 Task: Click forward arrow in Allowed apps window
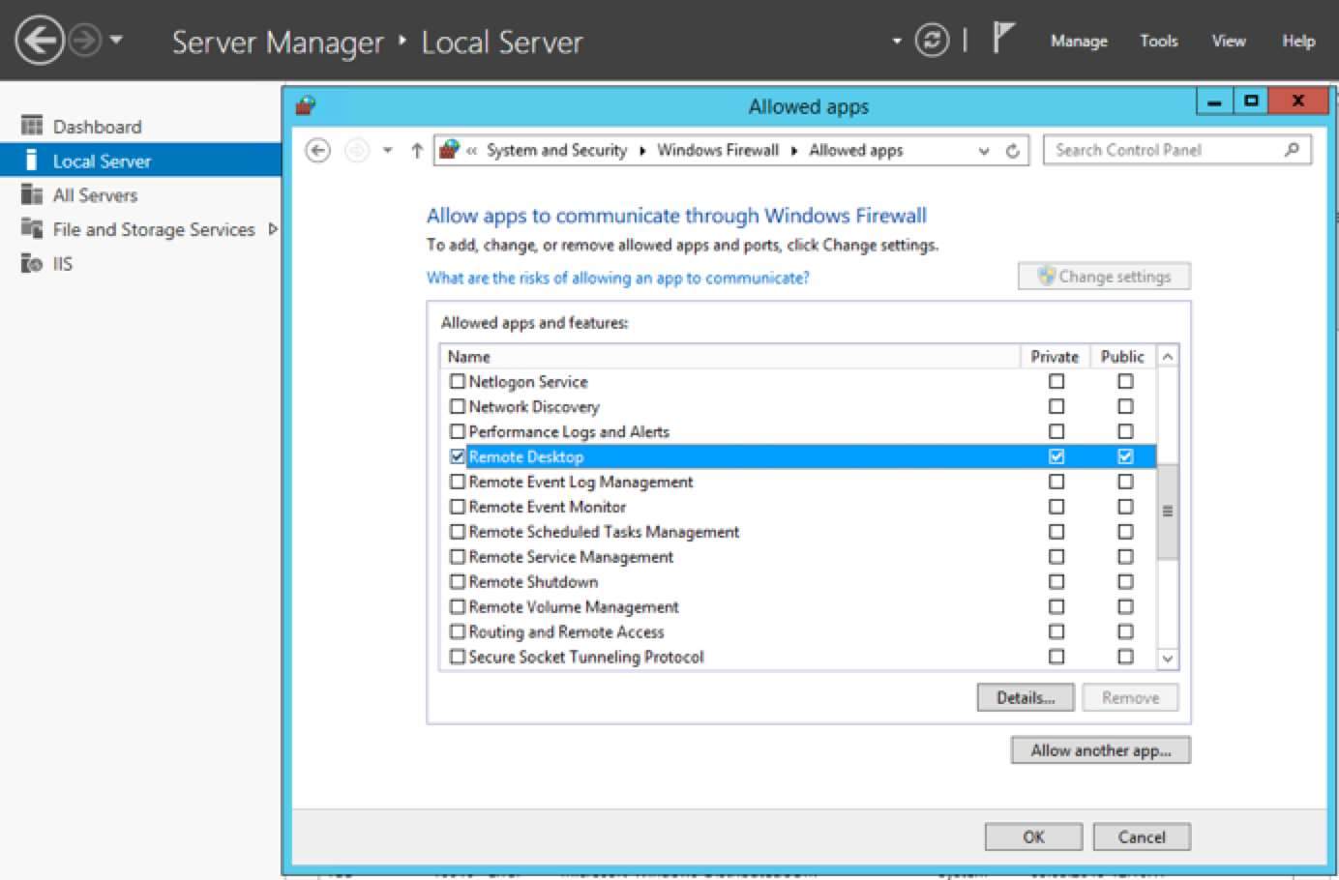357,150
